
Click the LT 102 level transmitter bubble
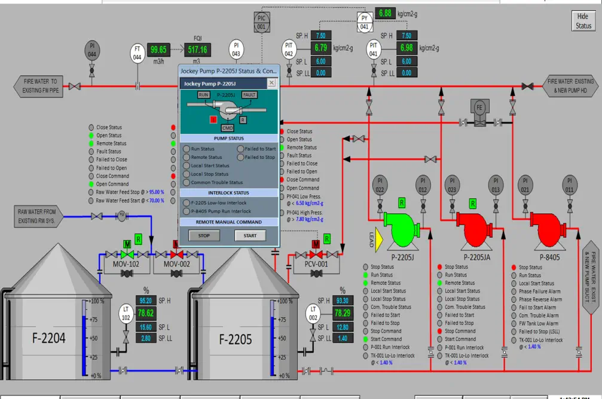(126, 314)
